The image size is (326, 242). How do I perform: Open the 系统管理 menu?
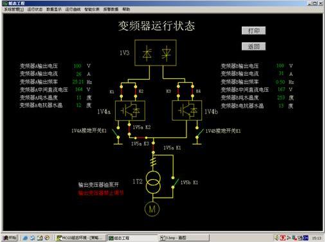coord(14,10)
